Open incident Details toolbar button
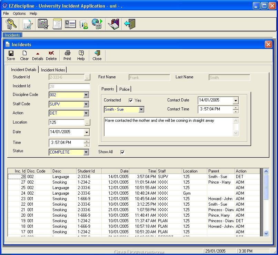This screenshot has width=278, height=255. 38,56
